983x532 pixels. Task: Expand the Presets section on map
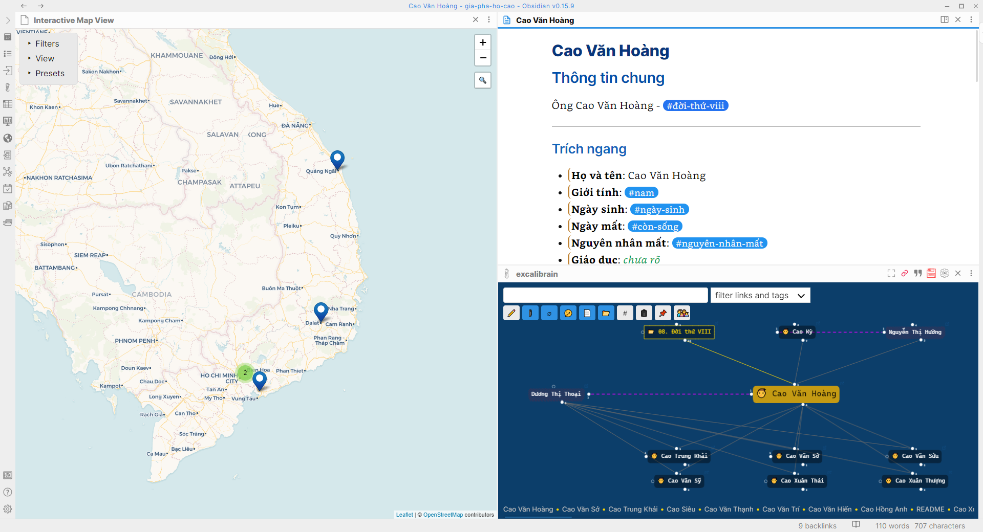pos(50,74)
